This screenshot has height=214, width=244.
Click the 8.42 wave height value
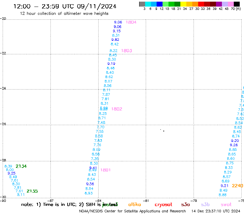114,44
